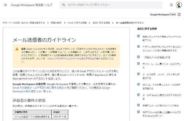
Task: Open the hamburger main menu
Action: pos(5,5)
